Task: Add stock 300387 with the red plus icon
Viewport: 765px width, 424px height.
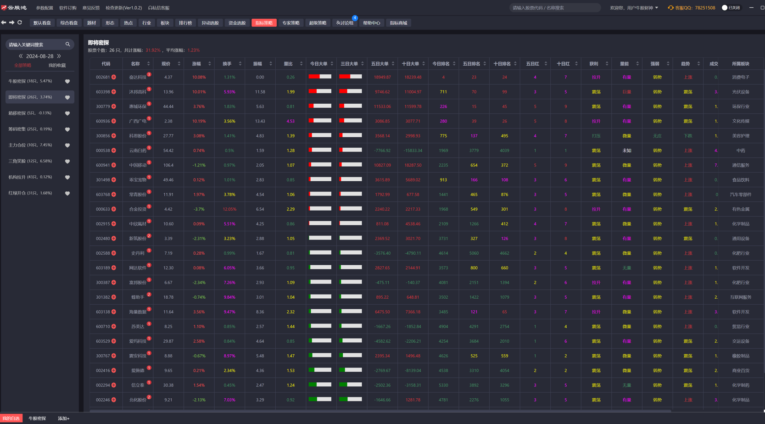Action: tap(114, 283)
